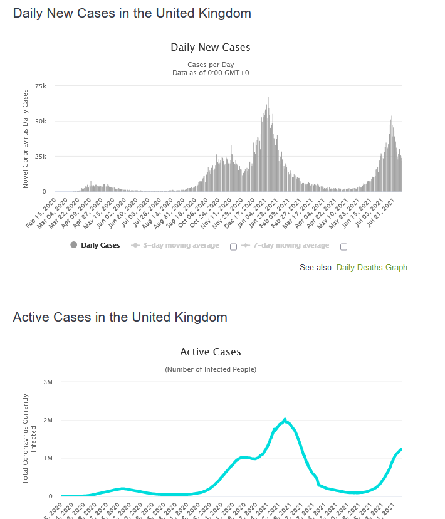Viewport: 445px width, 519px height.
Task: Click the 3M label on Active Cases axis
Action: coord(48,382)
